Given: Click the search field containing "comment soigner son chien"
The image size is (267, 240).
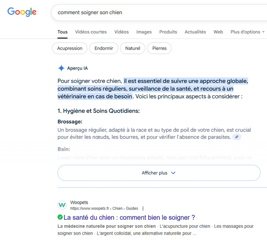Looking at the screenshot, I should pyautogui.click(x=153, y=13).
